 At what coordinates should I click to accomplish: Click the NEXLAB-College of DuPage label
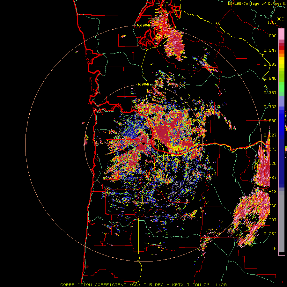pos(255,4)
